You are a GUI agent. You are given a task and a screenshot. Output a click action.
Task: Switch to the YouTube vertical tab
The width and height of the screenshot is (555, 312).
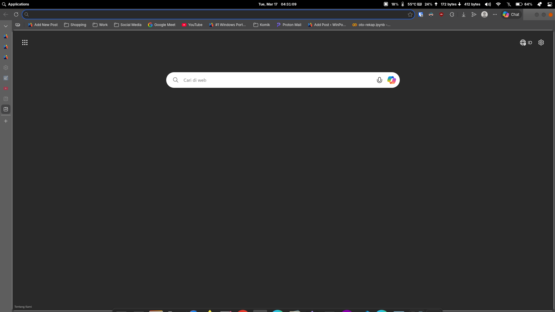[x=6, y=88]
